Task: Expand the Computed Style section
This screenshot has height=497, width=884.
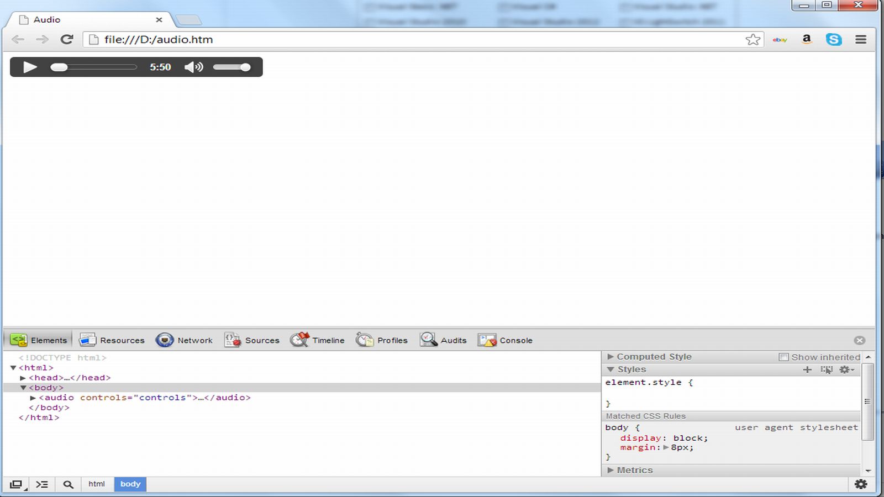Action: click(x=611, y=357)
